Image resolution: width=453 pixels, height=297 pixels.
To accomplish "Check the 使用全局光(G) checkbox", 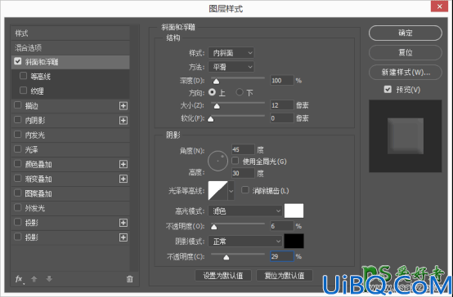I will click(235, 161).
